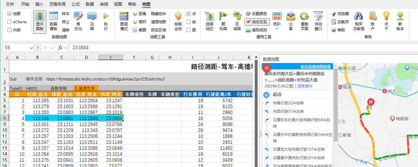Uncheck the 点 point checkbox
This screenshot has height=167, width=418.
[x=189, y=14]
